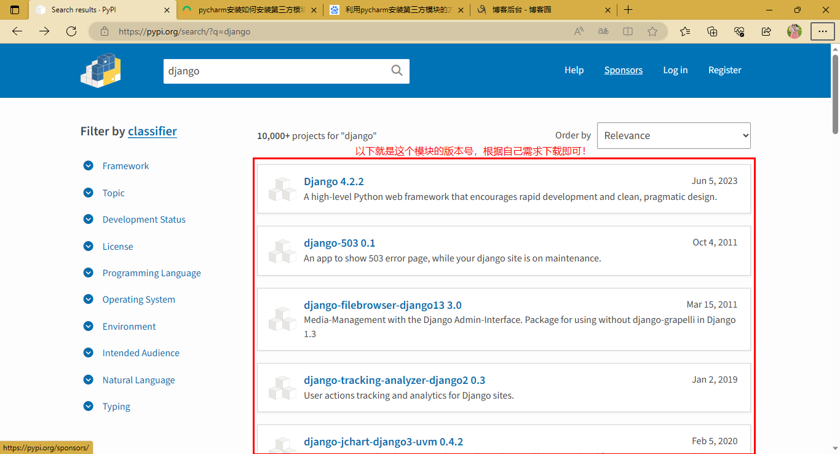This screenshot has width=840, height=454.
Task: Click the PyPI logo
Action: point(101,70)
